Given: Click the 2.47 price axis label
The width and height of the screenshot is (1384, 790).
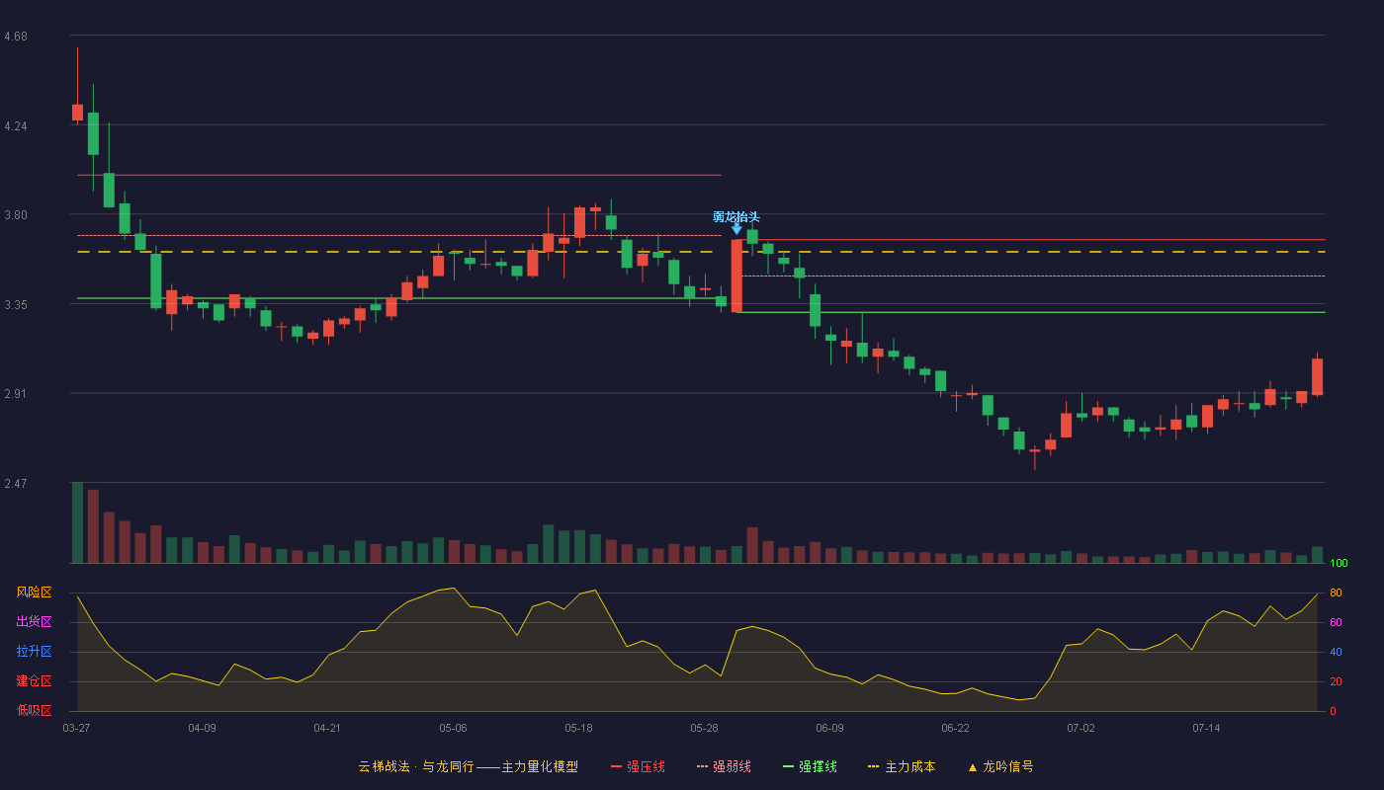Looking at the screenshot, I should [x=16, y=484].
